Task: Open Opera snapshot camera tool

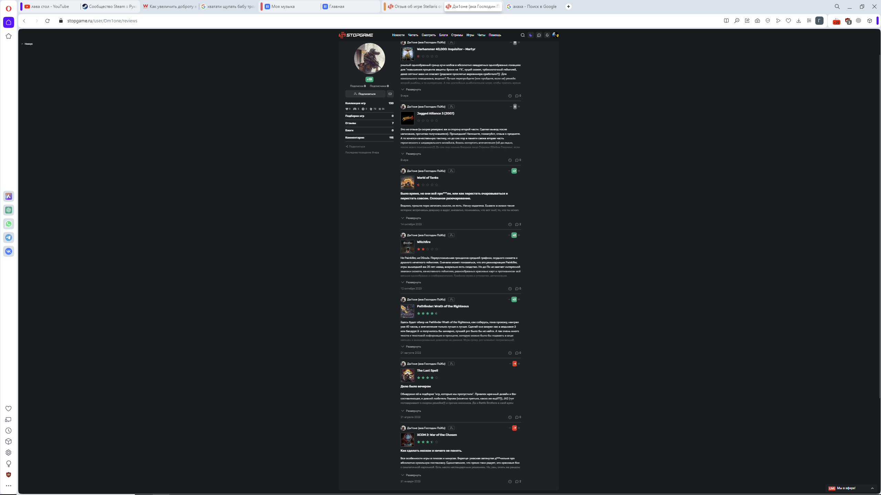Action: pyautogui.click(x=757, y=21)
